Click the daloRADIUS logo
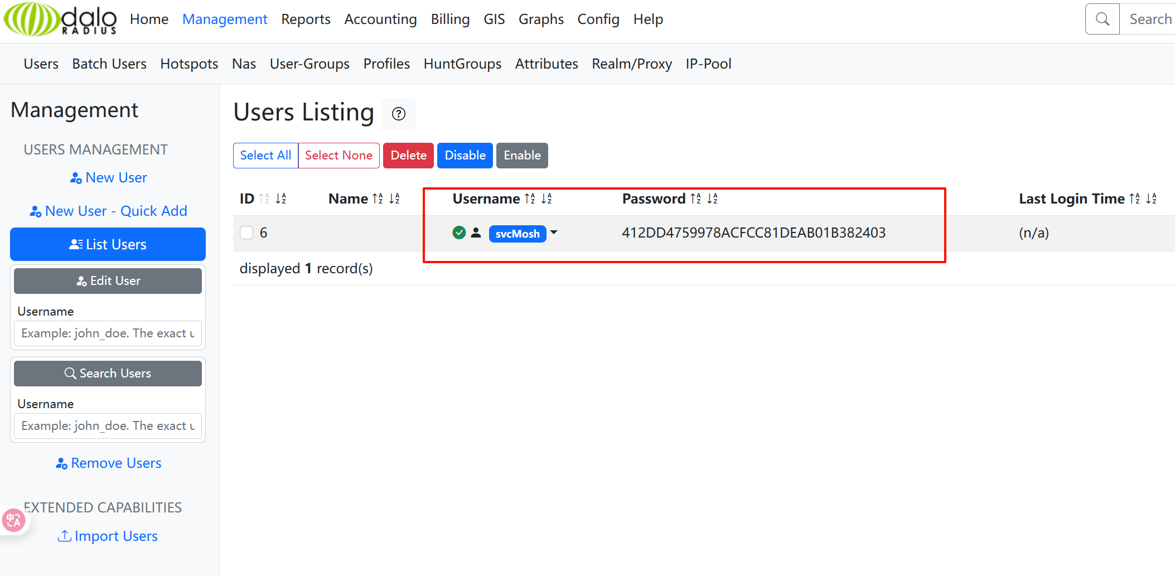Viewport: 1175px width, 576px height. [60, 20]
